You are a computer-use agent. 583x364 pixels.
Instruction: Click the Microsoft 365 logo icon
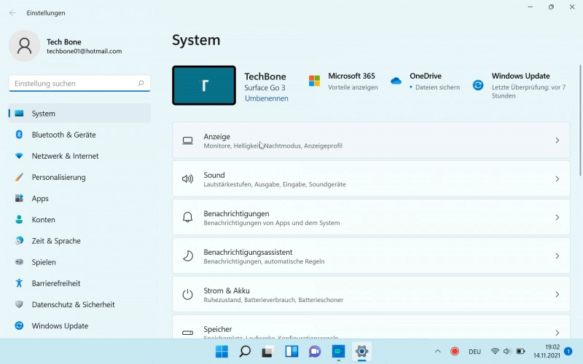(314, 81)
